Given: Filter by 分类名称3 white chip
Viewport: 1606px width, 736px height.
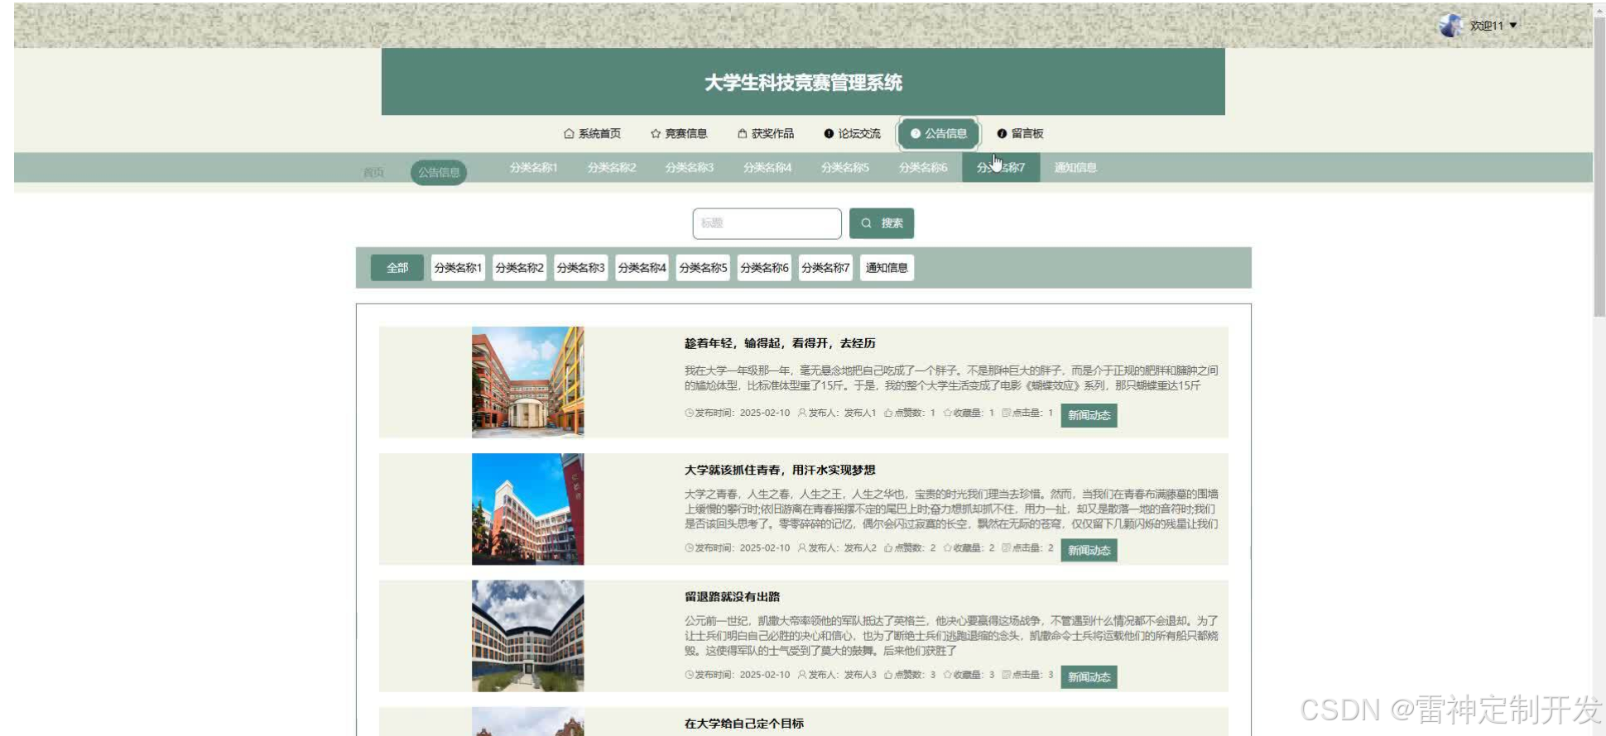Looking at the screenshot, I should (580, 268).
